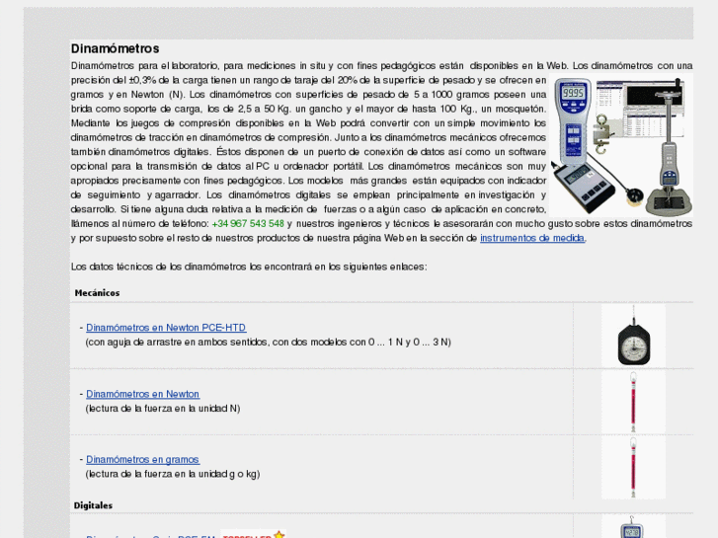Follow the 'Dinamómetros en Newton' link

click(142, 394)
